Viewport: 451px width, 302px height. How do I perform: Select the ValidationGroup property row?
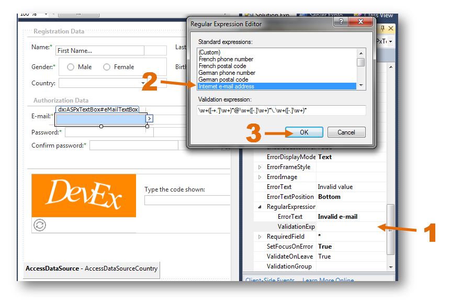click(320, 266)
